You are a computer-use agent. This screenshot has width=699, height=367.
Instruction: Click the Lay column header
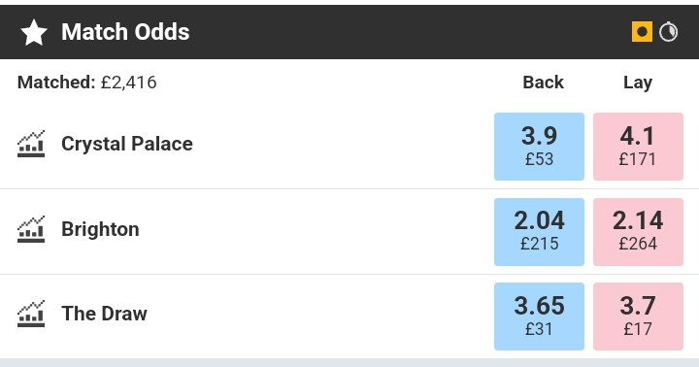coord(638,83)
